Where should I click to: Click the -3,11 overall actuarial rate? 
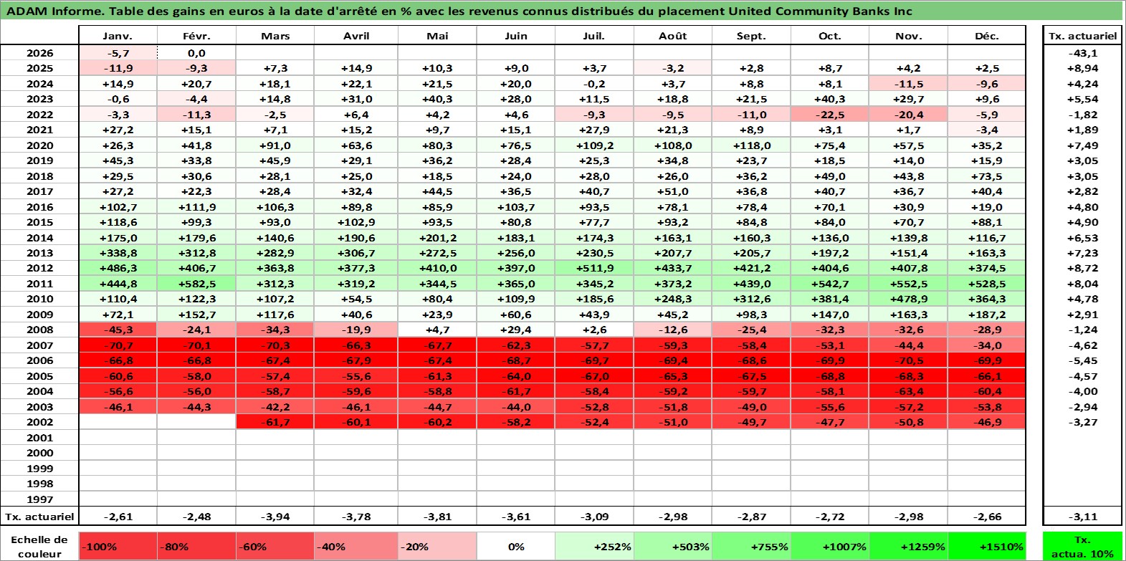pyautogui.click(x=1082, y=517)
